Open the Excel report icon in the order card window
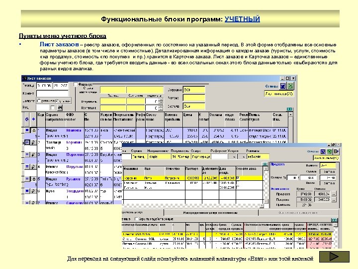 click(330, 151)
